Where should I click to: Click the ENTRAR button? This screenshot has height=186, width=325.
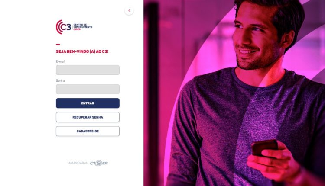pyautogui.click(x=88, y=103)
